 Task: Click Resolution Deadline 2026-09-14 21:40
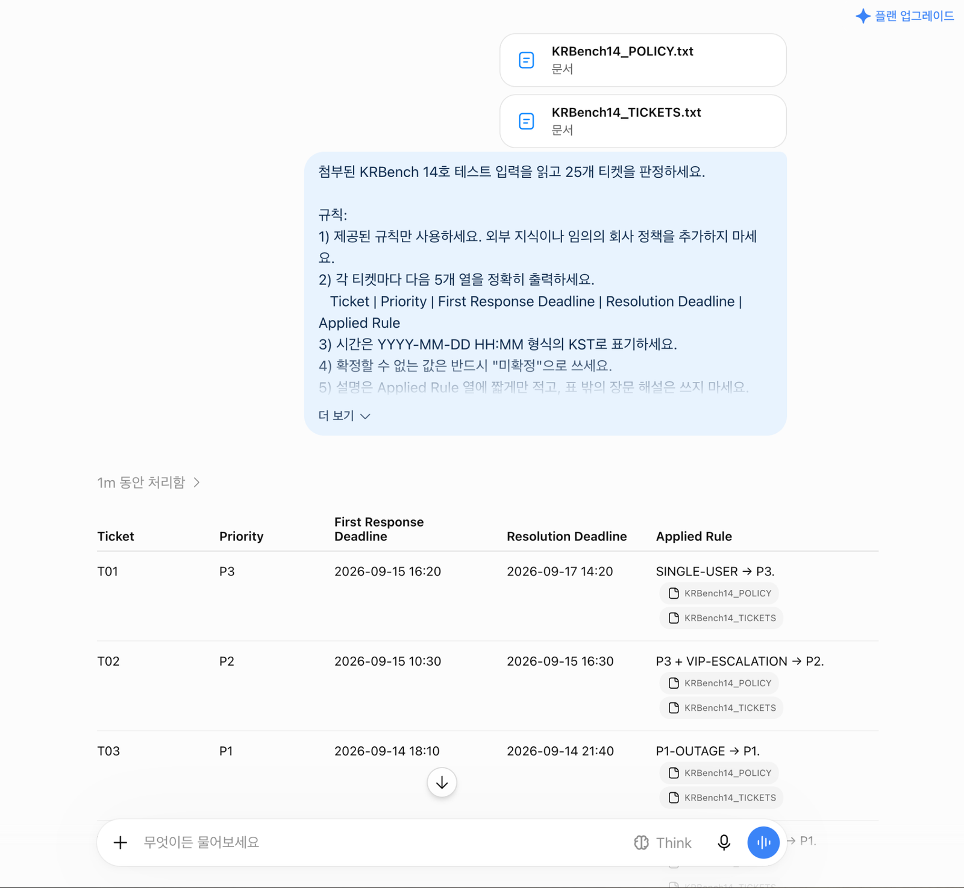pos(560,751)
